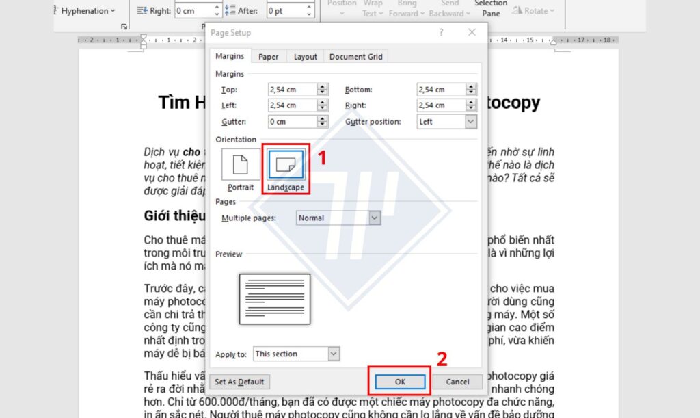Click the Bring Forward icon
Screen dimensions: 700x418
(x=406, y=8)
